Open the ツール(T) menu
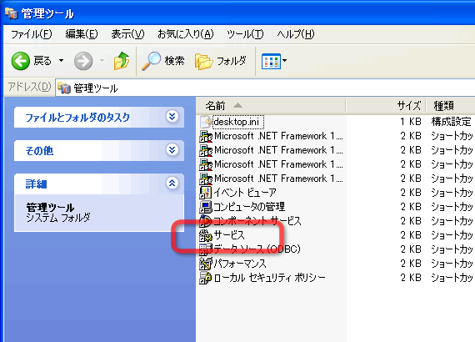 click(x=245, y=34)
